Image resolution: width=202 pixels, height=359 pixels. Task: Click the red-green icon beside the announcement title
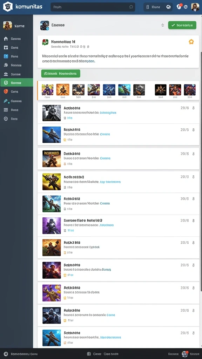click(45, 42)
